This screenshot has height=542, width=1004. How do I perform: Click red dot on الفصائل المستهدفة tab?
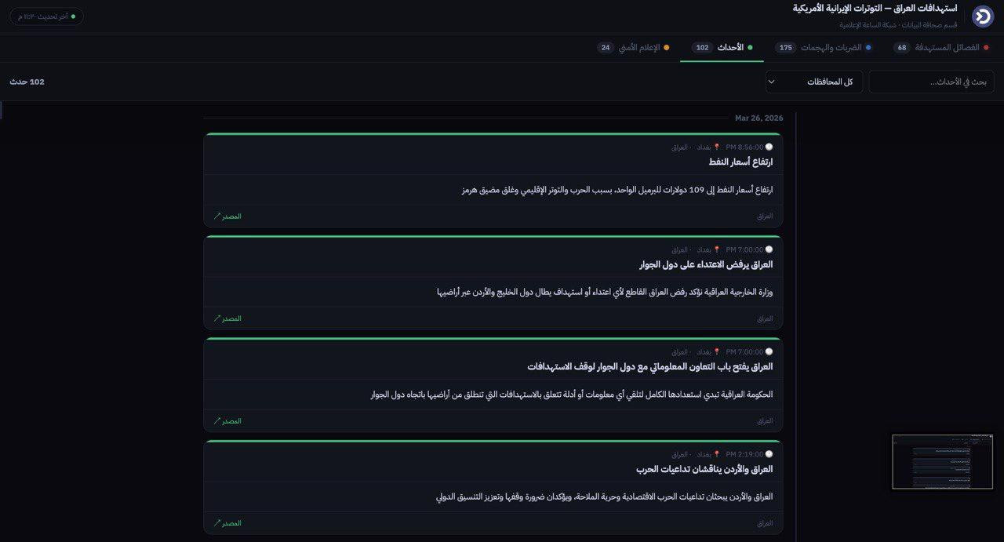[988, 48]
